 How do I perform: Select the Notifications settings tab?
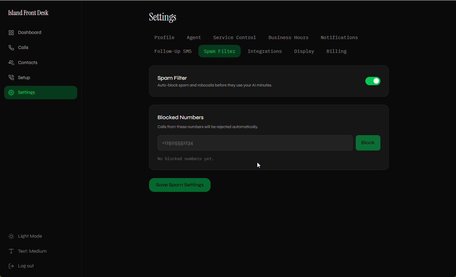339,37
